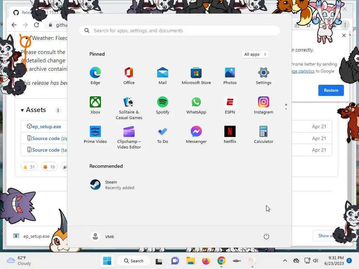Go to next page of pinned apps

[x=286, y=109]
